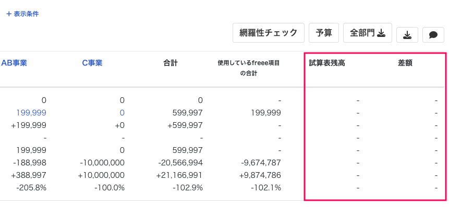Click the -10,000,000 cell under C事業

coord(102,163)
